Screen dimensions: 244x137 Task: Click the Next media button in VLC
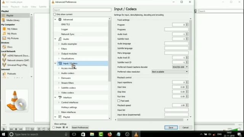click(x=21, y=129)
